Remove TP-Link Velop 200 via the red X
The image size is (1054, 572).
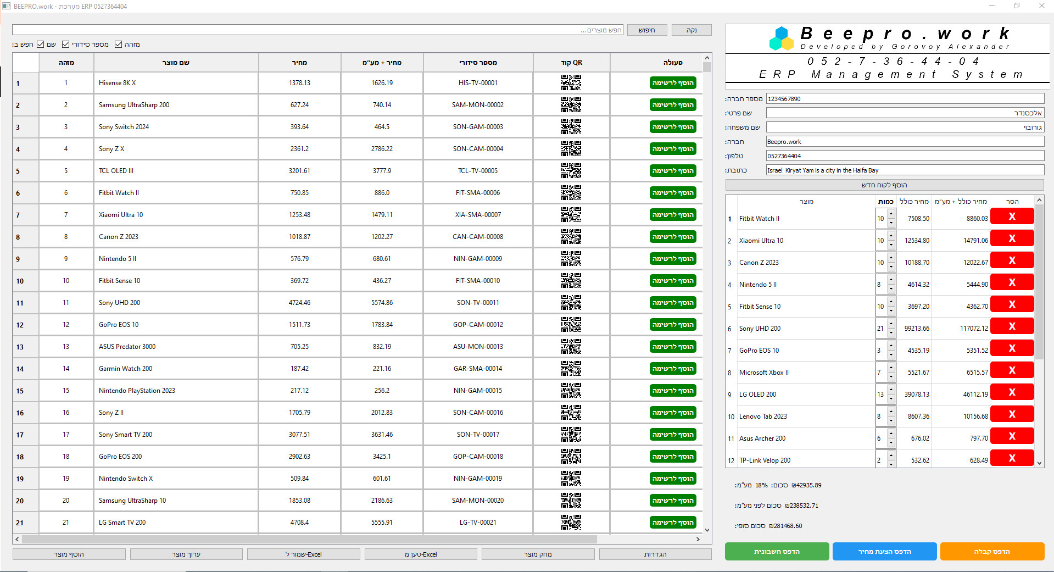(1011, 458)
